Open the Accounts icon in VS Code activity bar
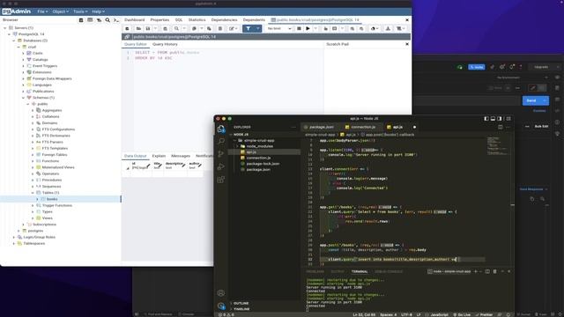 (221, 293)
